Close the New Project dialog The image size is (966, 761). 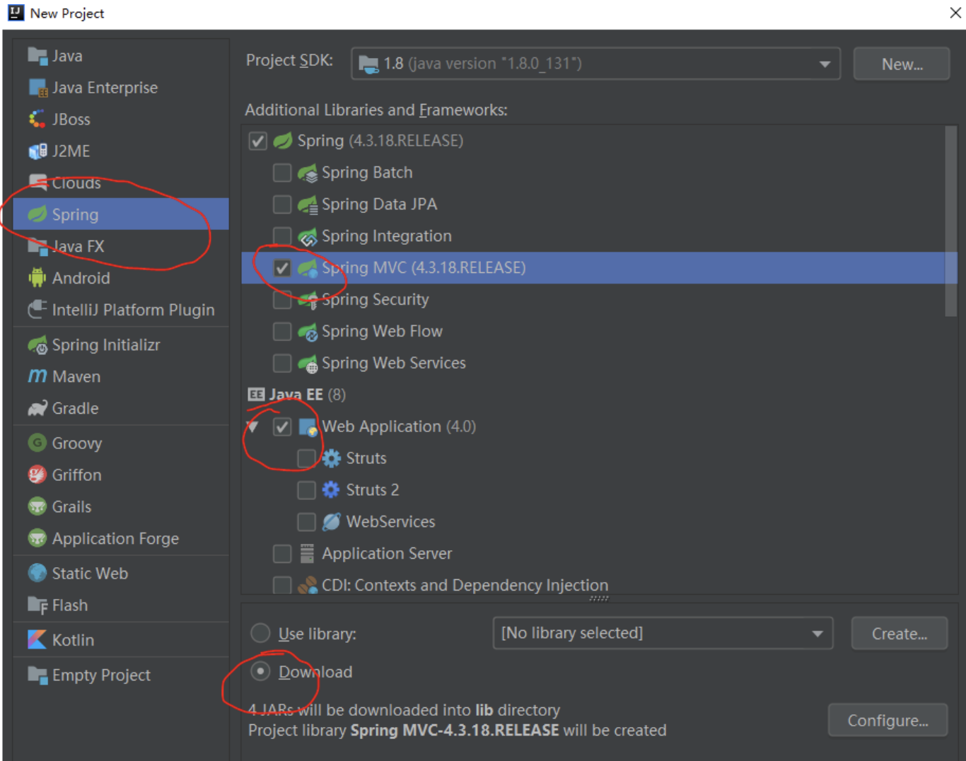point(955,13)
